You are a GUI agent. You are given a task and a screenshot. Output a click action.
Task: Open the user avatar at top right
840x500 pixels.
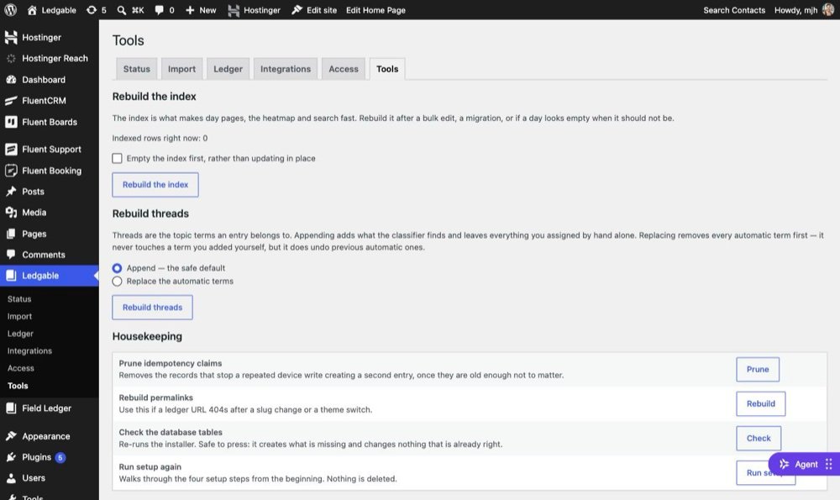[828, 9]
